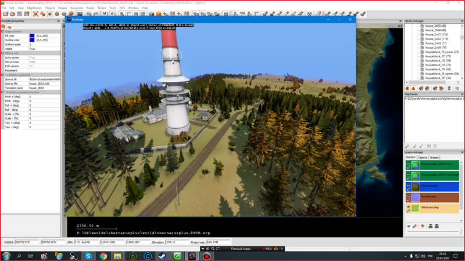Click the warning triangle icon in Library manager
Viewport: 465px width, 261px height.
pos(413,88)
